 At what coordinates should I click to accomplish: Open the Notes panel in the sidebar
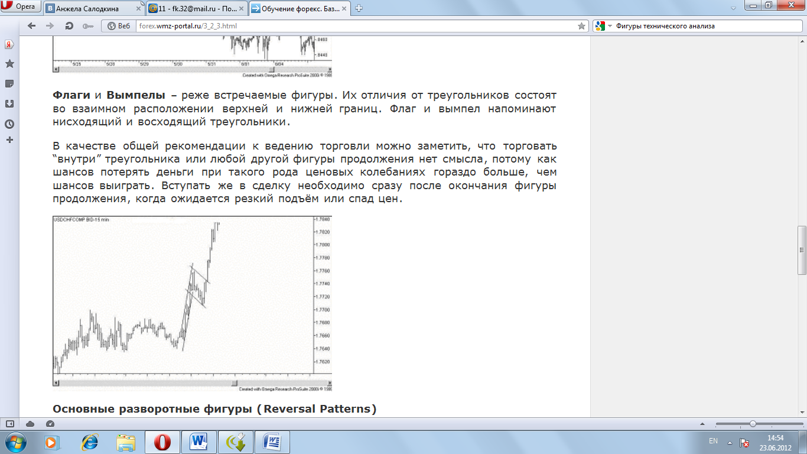(x=9, y=84)
